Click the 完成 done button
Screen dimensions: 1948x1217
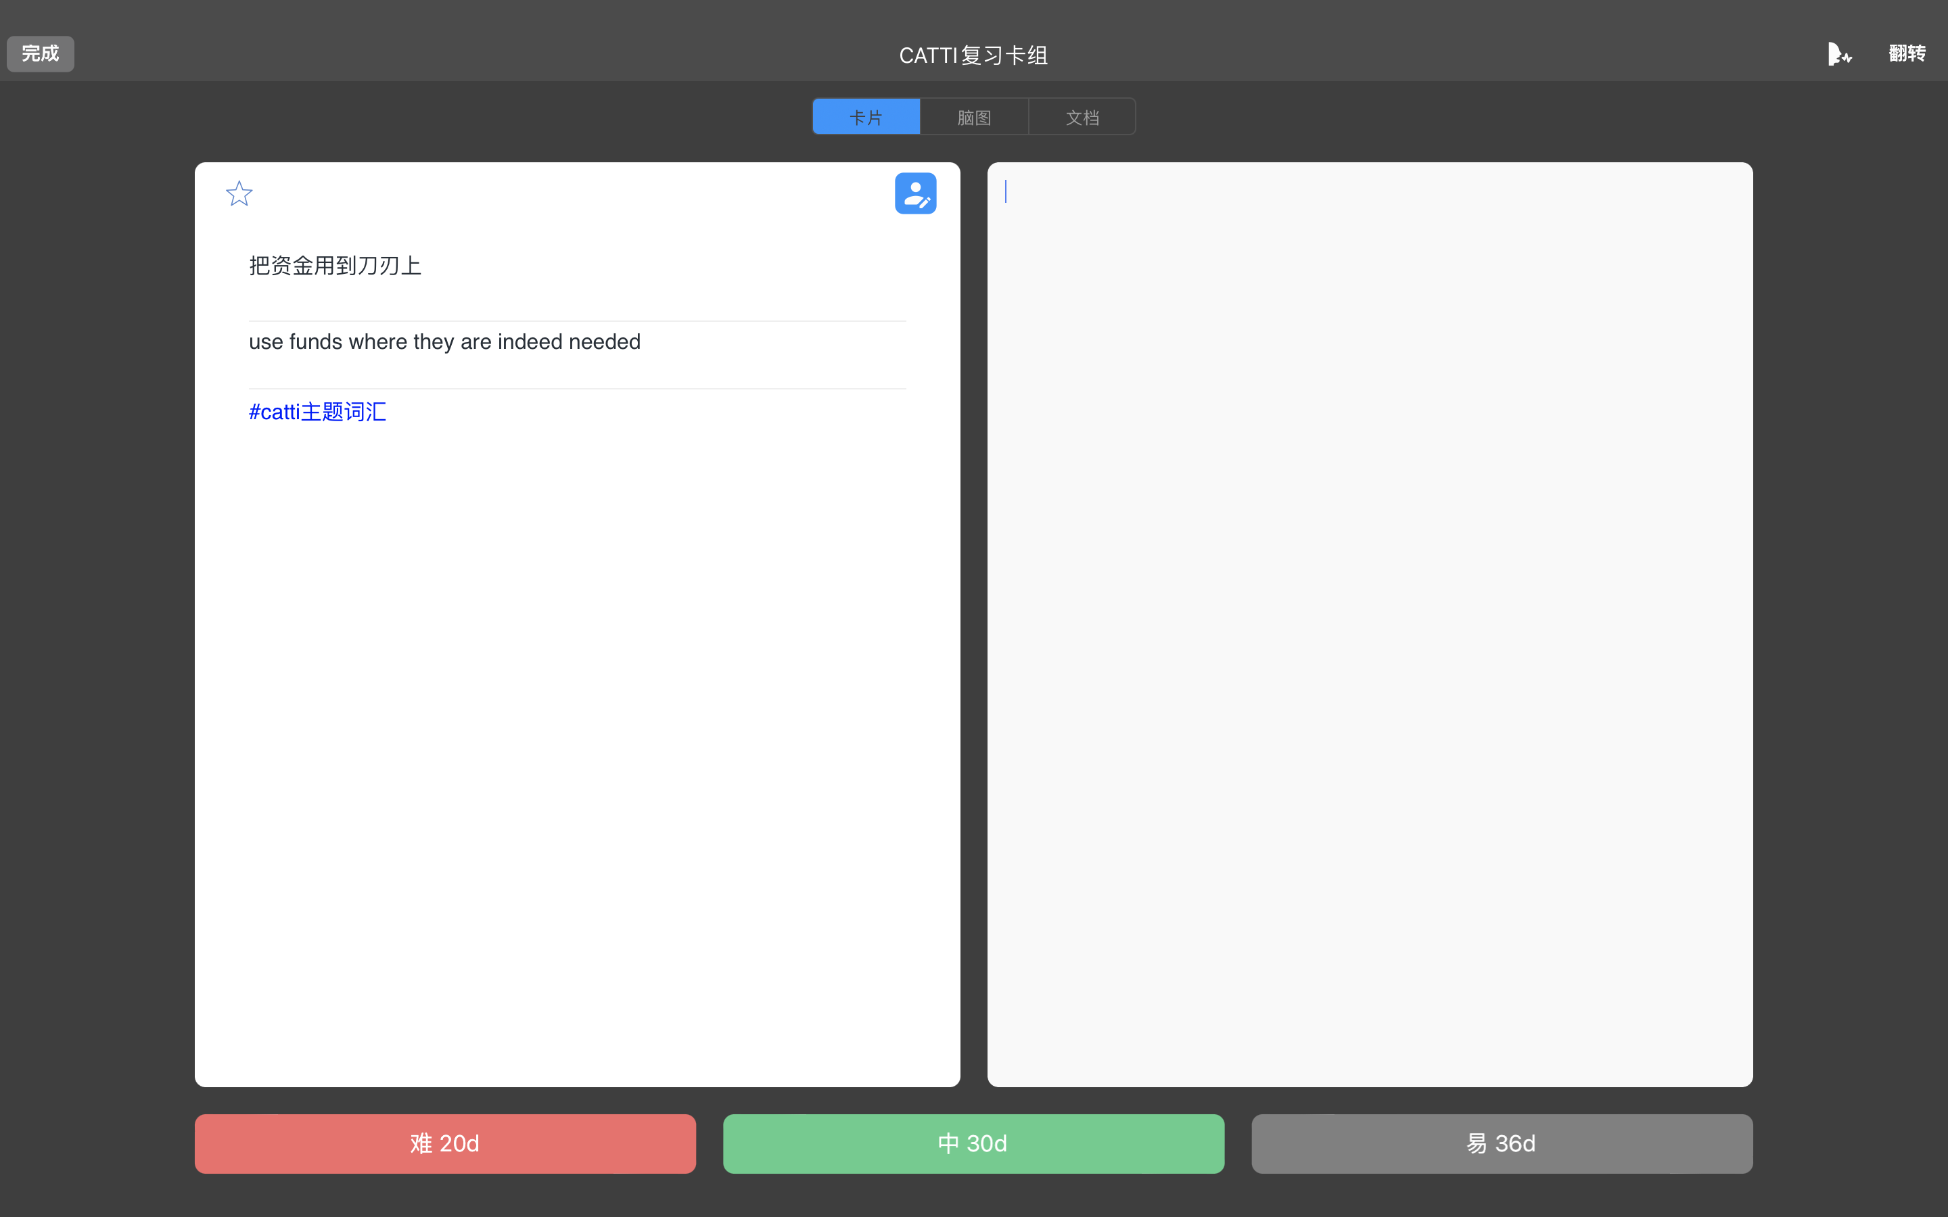pos(41,54)
